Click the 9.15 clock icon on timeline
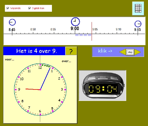Image resolution: width=148 pixels, height=126 pixels. point(138,24)
